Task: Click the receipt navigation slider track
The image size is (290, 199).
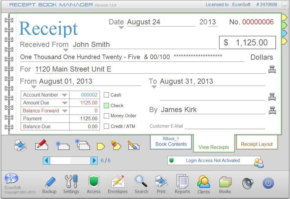Action: pyautogui.click(x=70, y=160)
